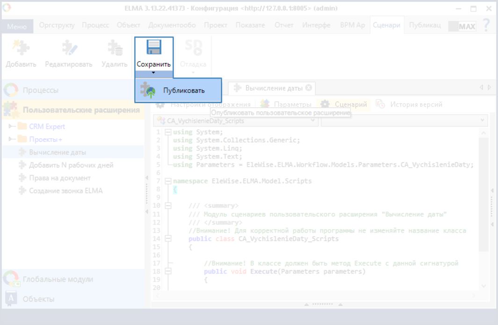This screenshot has height=325, width=498.
Task: Switch to the Документообо ribbon tab
Action: (x=172, y=25)
